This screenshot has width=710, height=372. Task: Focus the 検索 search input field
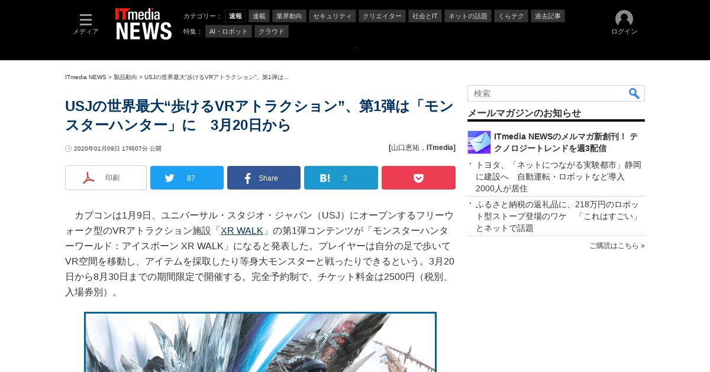pos(548,93)
